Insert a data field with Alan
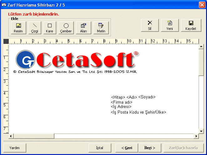 tap(83, 28)
